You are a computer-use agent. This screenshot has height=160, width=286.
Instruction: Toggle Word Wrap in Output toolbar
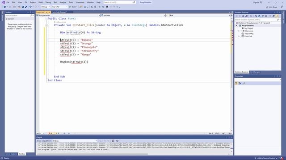pos(117,141)
